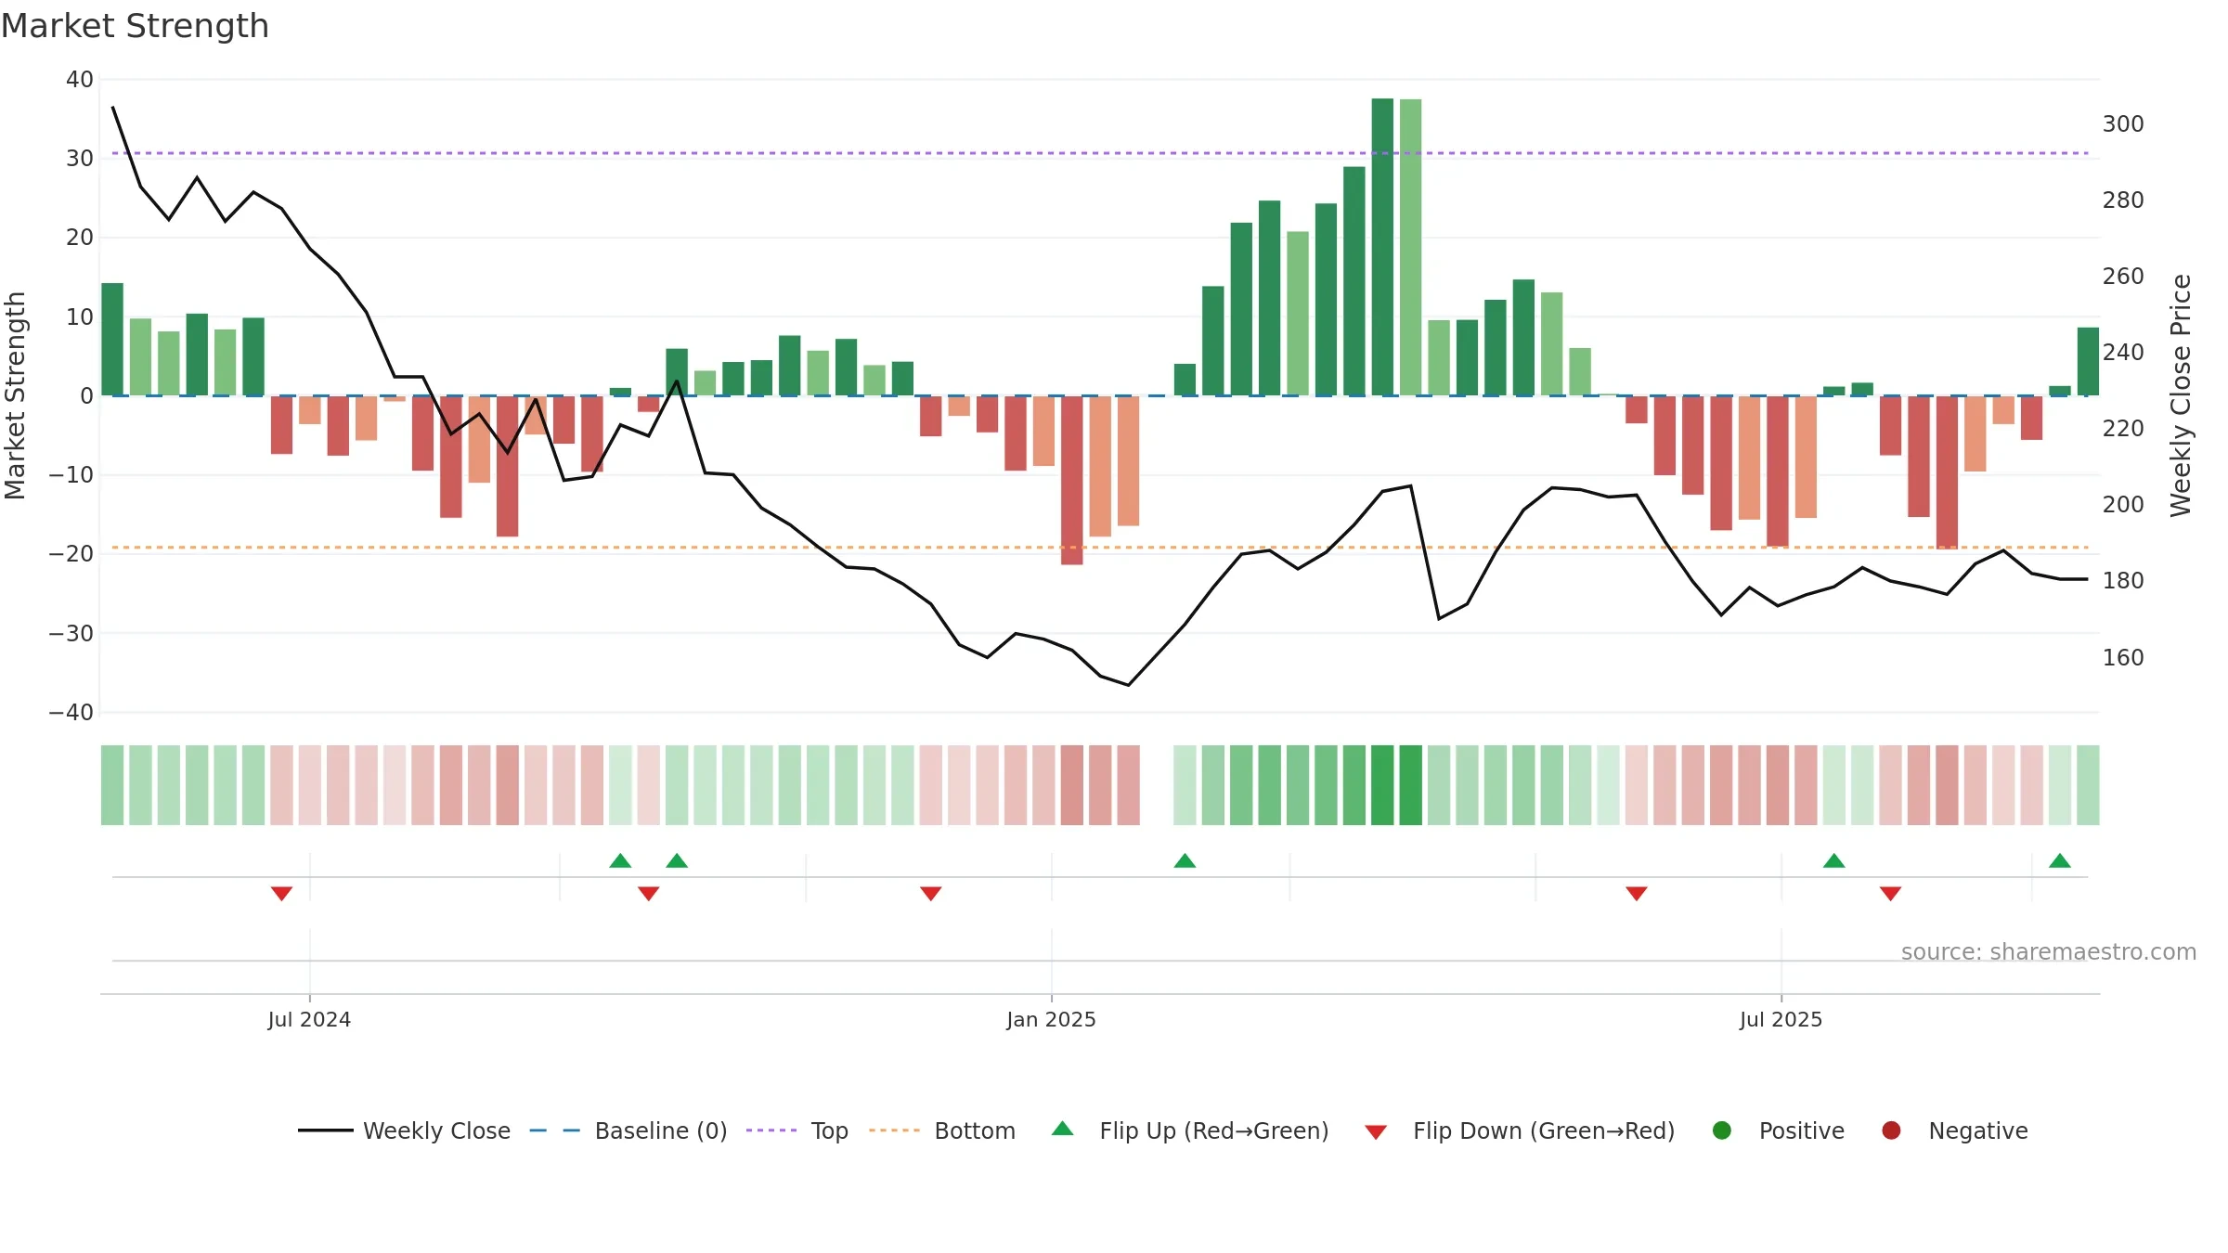Click red triangle icon in Flip Down legend
This screenshot has width=2228, height=1253.
click(x=1376, y=1132)
